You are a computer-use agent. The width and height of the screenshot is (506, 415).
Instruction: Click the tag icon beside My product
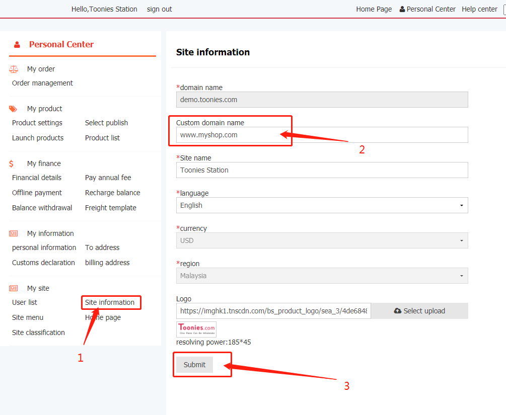pos(14,109)
